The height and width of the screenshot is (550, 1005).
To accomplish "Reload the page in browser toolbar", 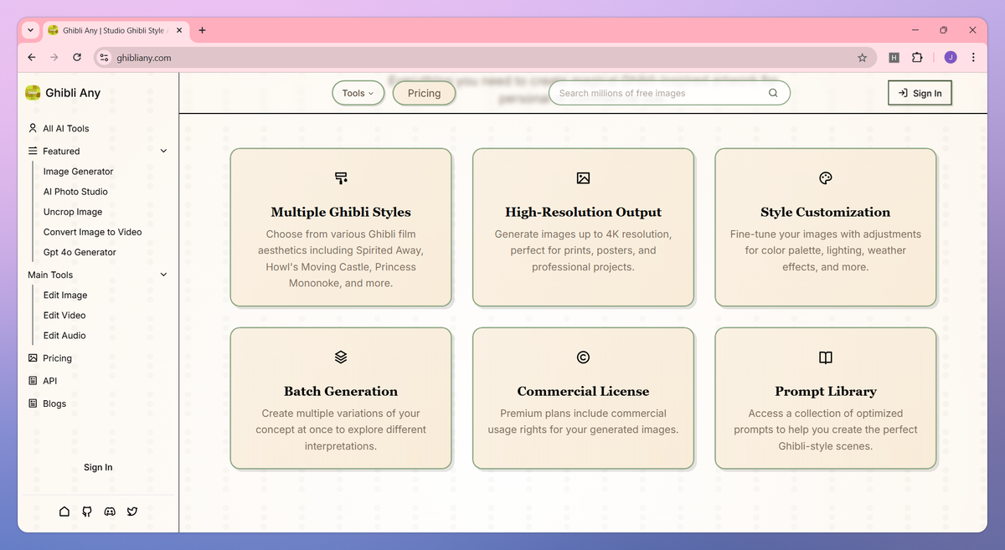I will [x=77, y=58].
